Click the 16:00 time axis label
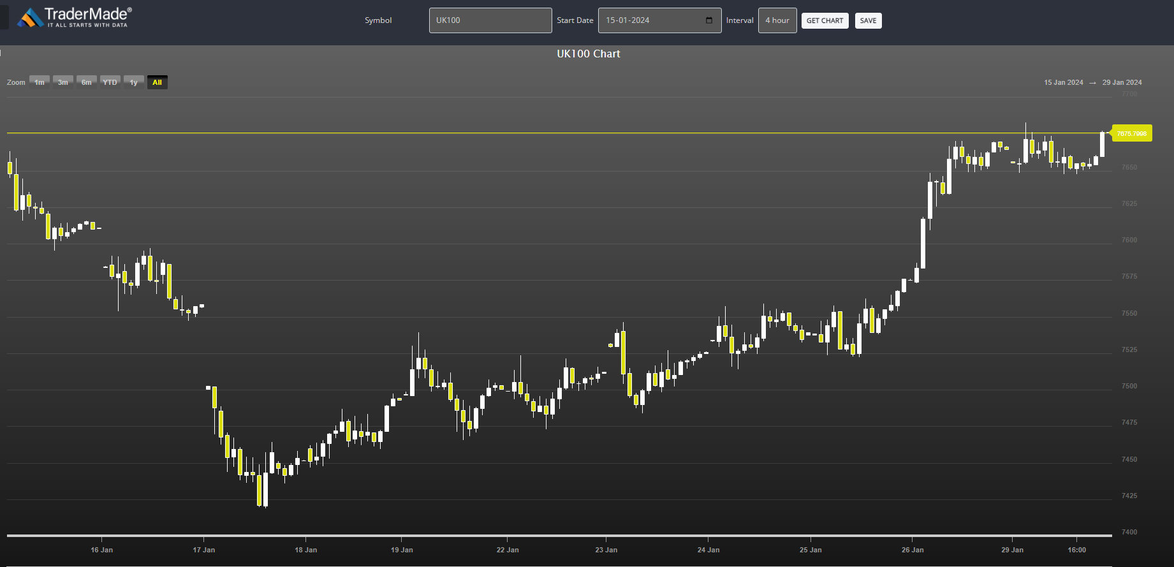1174x567 pixels. (1077, 550)
